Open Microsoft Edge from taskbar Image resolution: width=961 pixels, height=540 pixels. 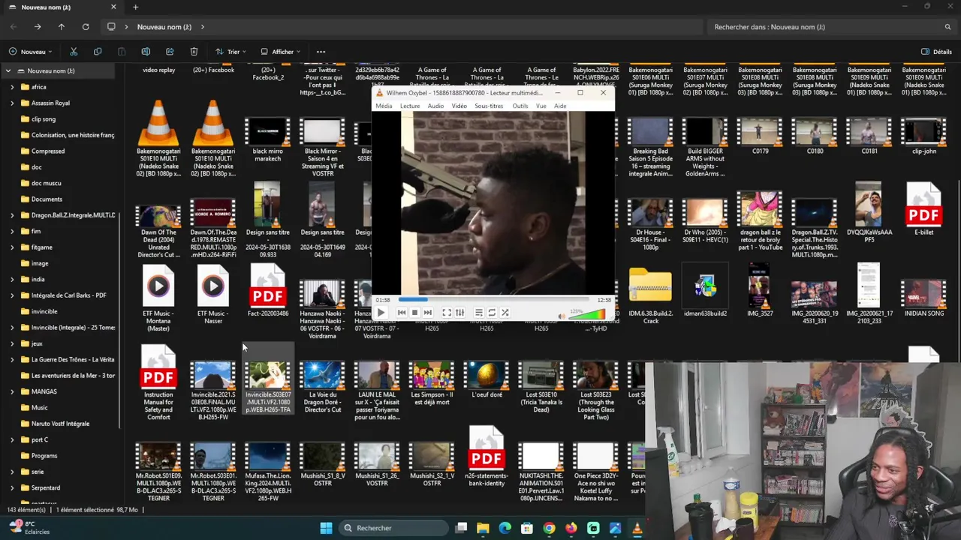505,528
